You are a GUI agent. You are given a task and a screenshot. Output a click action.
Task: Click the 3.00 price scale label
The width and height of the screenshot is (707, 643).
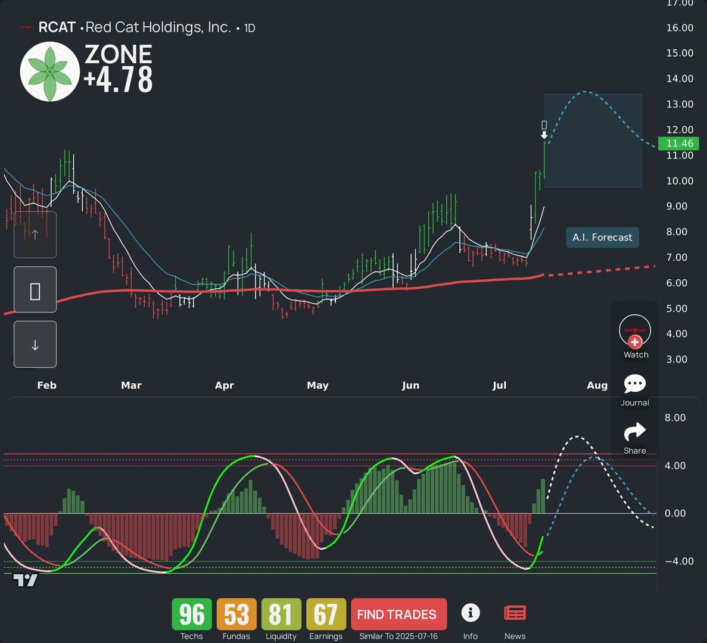[x=677, y=359]
